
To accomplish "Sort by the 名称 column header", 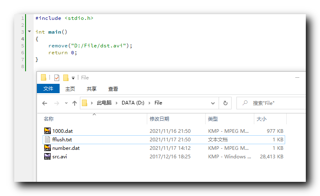I will (49, 119).
